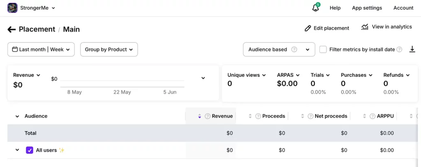
Task: Open the Group by Product dropdown
Action: (109, 50)
